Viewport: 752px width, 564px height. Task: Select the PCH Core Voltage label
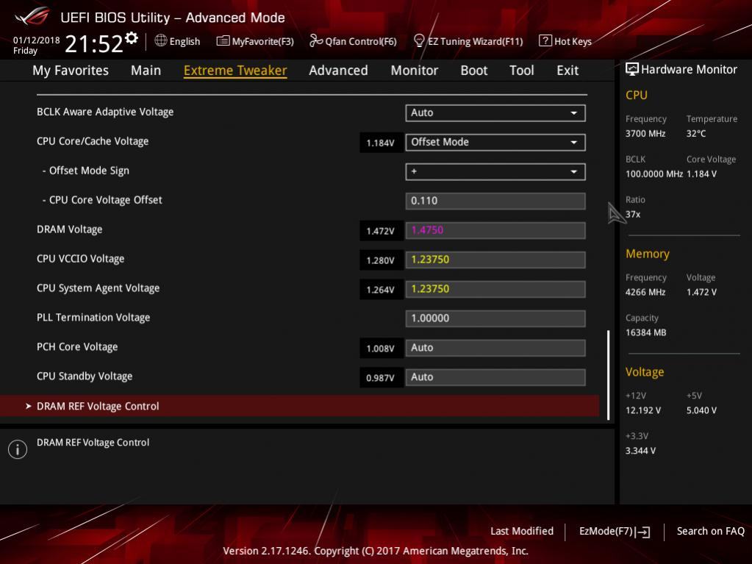point(77,347)
